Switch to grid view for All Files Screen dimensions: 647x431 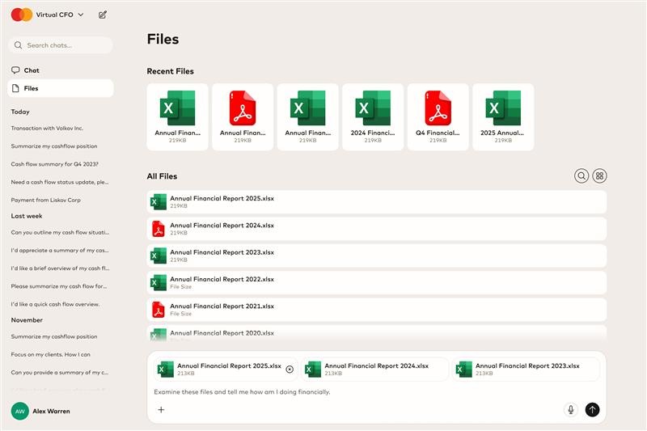599,175
